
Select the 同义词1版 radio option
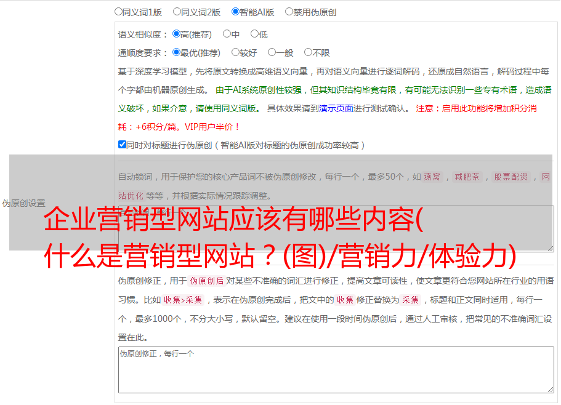click(x=119, y=12)
